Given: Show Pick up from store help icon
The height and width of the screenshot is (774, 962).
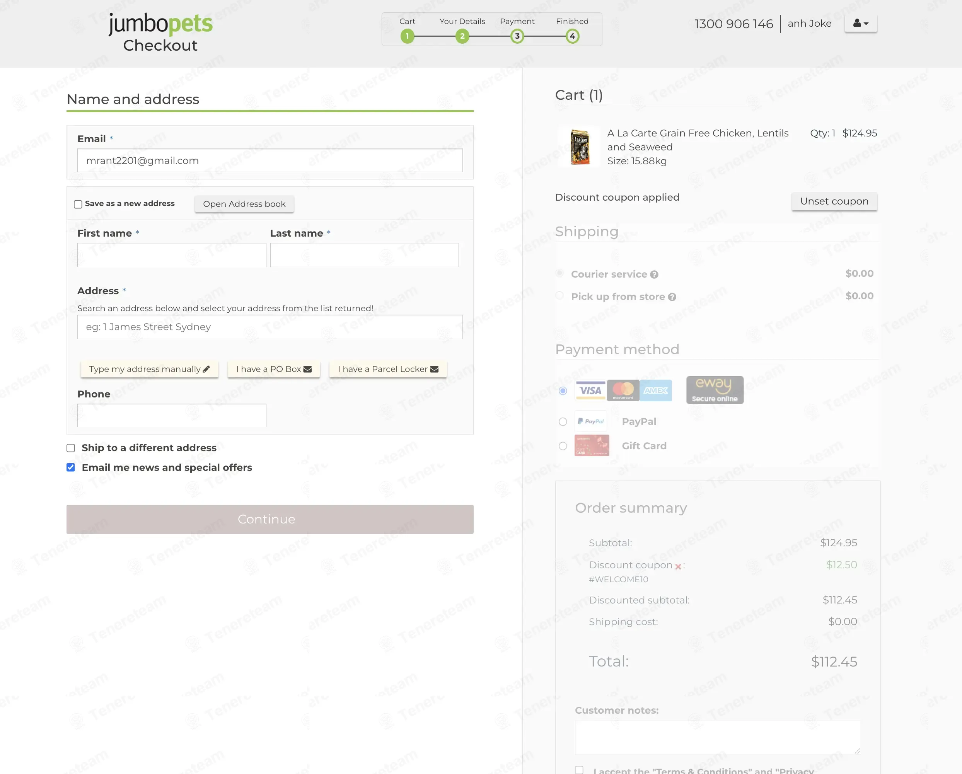Looking at the screenshot, I should click(x=672, y=297).
